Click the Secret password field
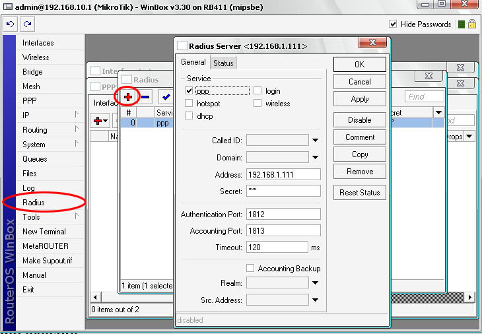482x334 pixels. (283, 191)
